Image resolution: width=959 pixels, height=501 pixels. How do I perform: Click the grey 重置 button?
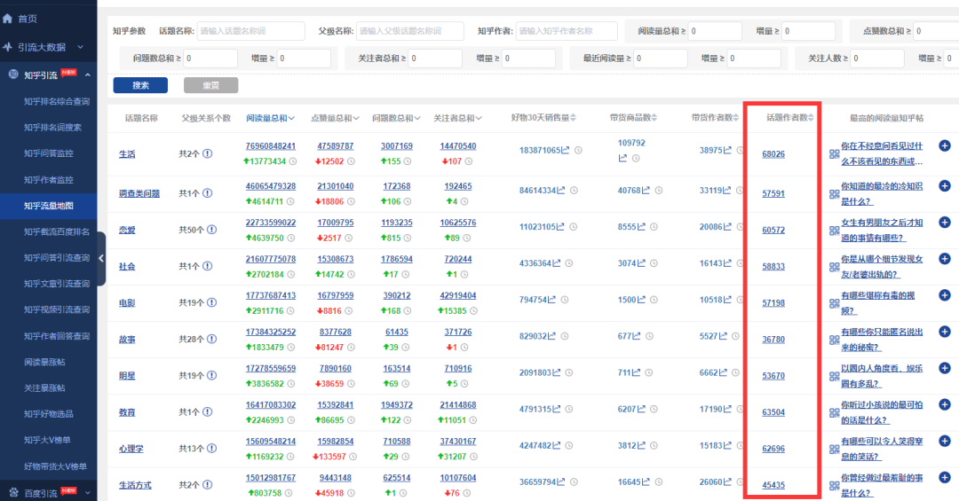tap(211, 85)
